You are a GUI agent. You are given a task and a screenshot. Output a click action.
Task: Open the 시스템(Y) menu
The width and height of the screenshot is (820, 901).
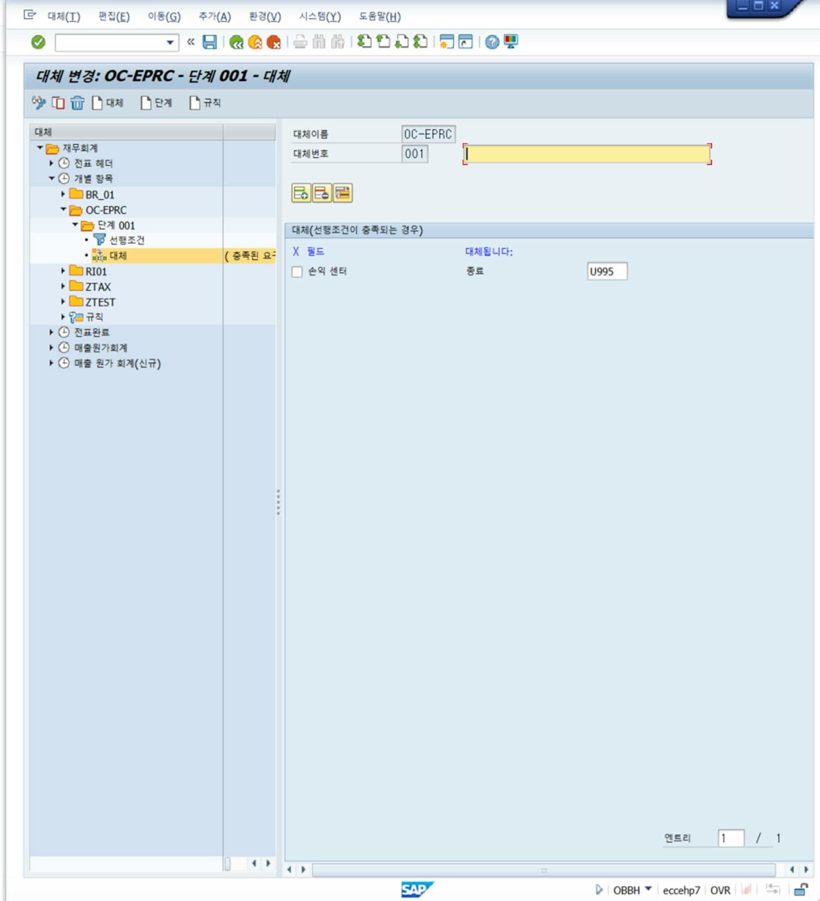pos(320,16)
